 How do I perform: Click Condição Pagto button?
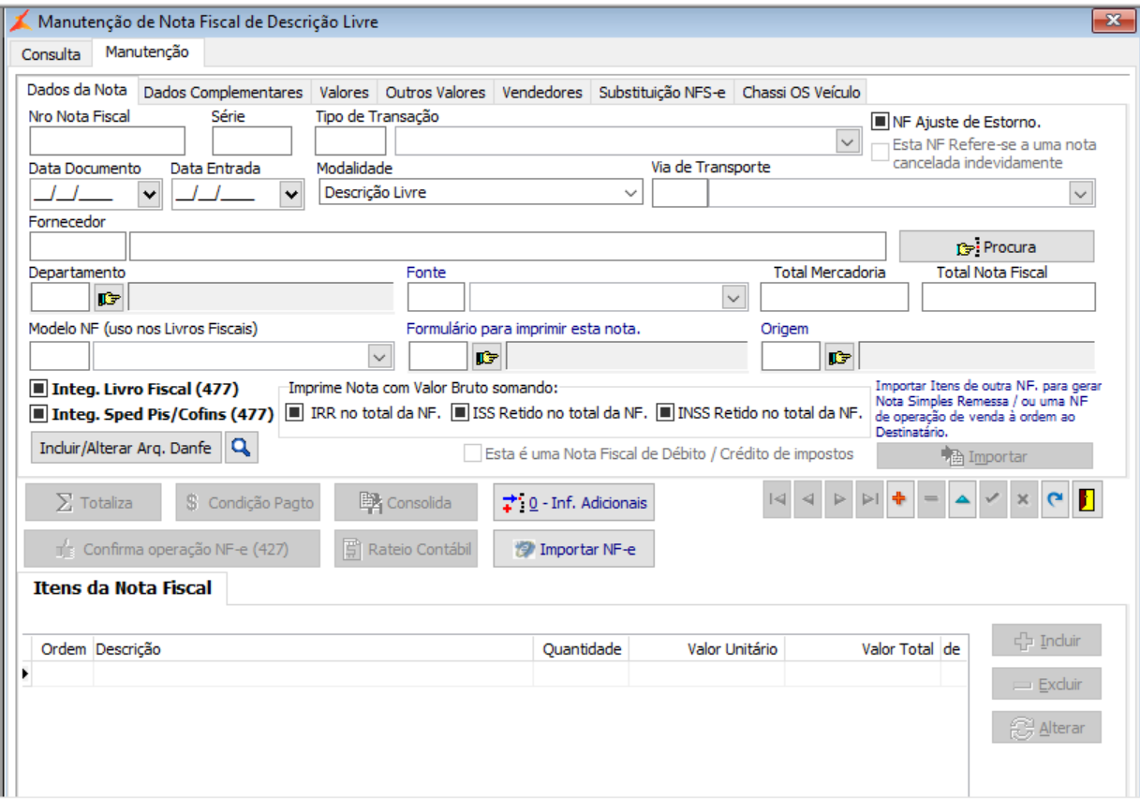248,502
